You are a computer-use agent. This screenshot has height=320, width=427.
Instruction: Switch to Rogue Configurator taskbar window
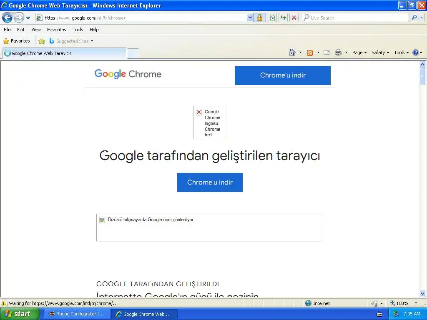[77, 314]
